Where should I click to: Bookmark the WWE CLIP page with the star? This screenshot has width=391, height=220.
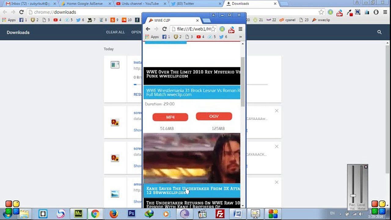click(213, 29)
